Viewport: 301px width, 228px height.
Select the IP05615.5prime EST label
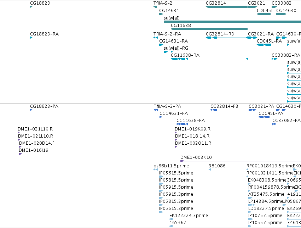pyautogui.click(x=176, y=173)
